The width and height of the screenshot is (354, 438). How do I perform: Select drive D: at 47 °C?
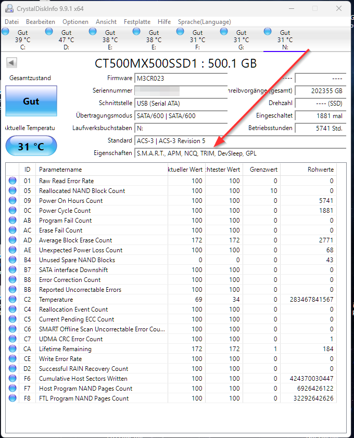(x=67, y=40)
